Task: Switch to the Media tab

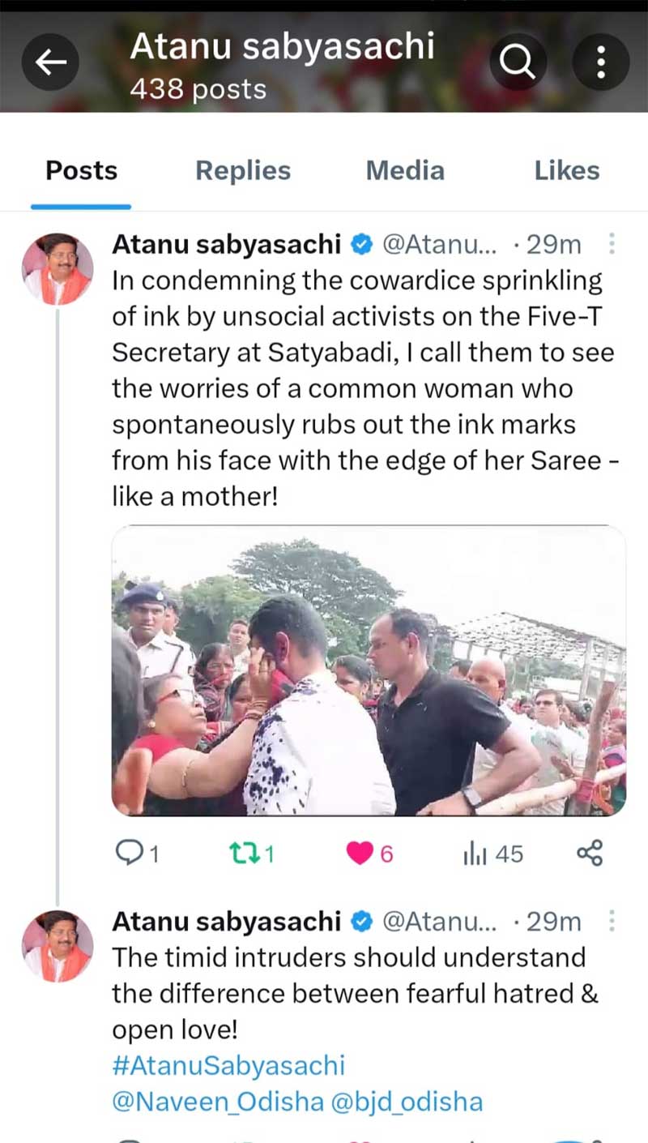Action: pyautogui.click(x=405, y=171)
